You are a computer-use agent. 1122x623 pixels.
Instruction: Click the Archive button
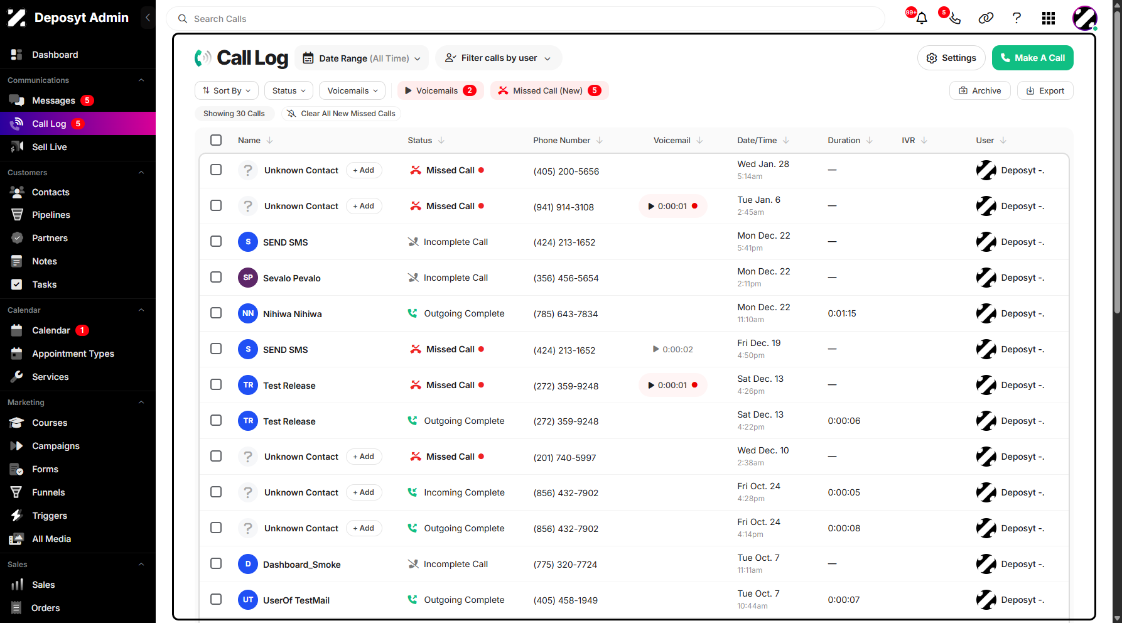point(979,90)
